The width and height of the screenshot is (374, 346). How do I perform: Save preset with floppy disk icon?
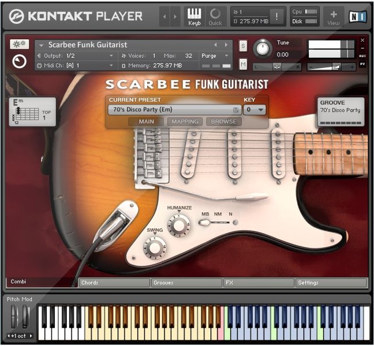(235, 110)
